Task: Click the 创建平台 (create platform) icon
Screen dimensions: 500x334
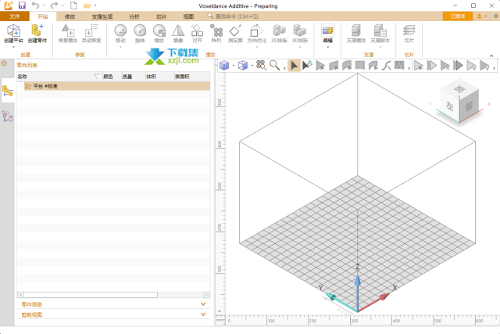Action: tap(13, 31)
